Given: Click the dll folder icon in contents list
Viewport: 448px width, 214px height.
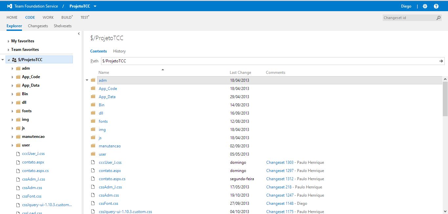Looking at the screenshot, I should pos(93,113).
